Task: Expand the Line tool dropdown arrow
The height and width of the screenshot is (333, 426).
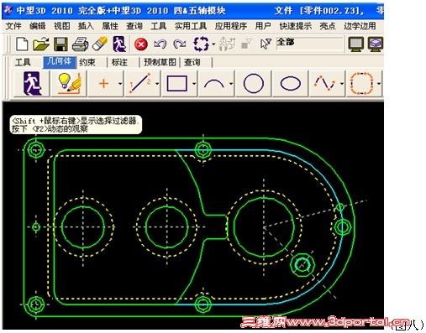Action: pos(157,83)
